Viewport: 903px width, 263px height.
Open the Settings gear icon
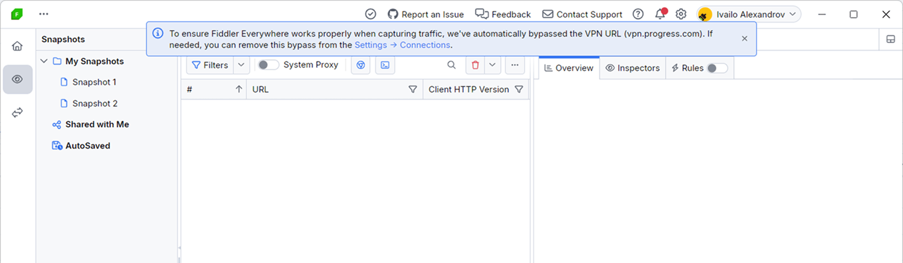pyautogui.click(x=681, y=14)
